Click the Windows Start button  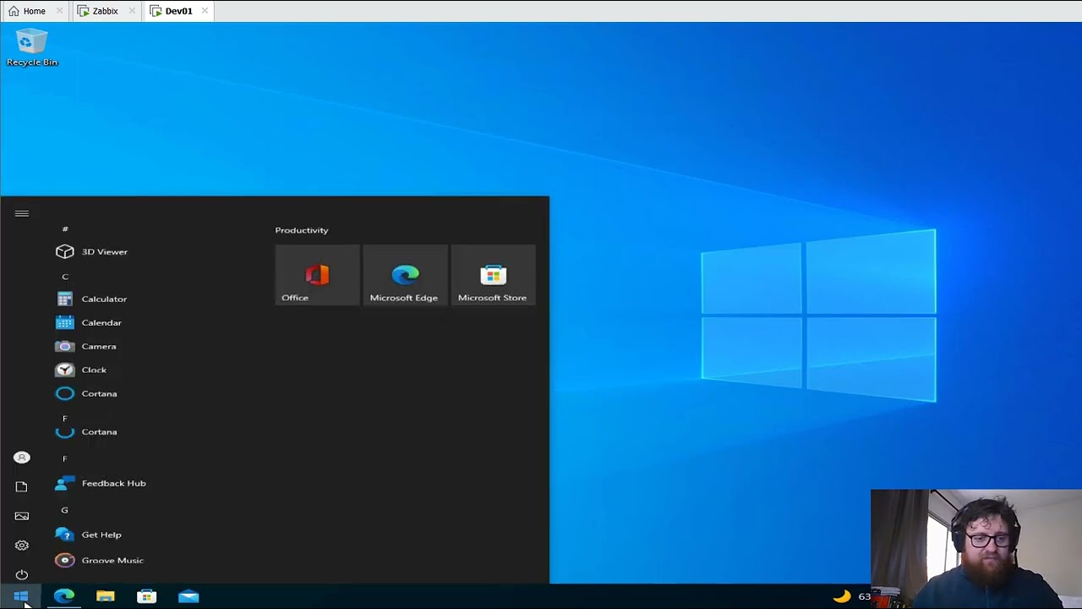(20, 596)
